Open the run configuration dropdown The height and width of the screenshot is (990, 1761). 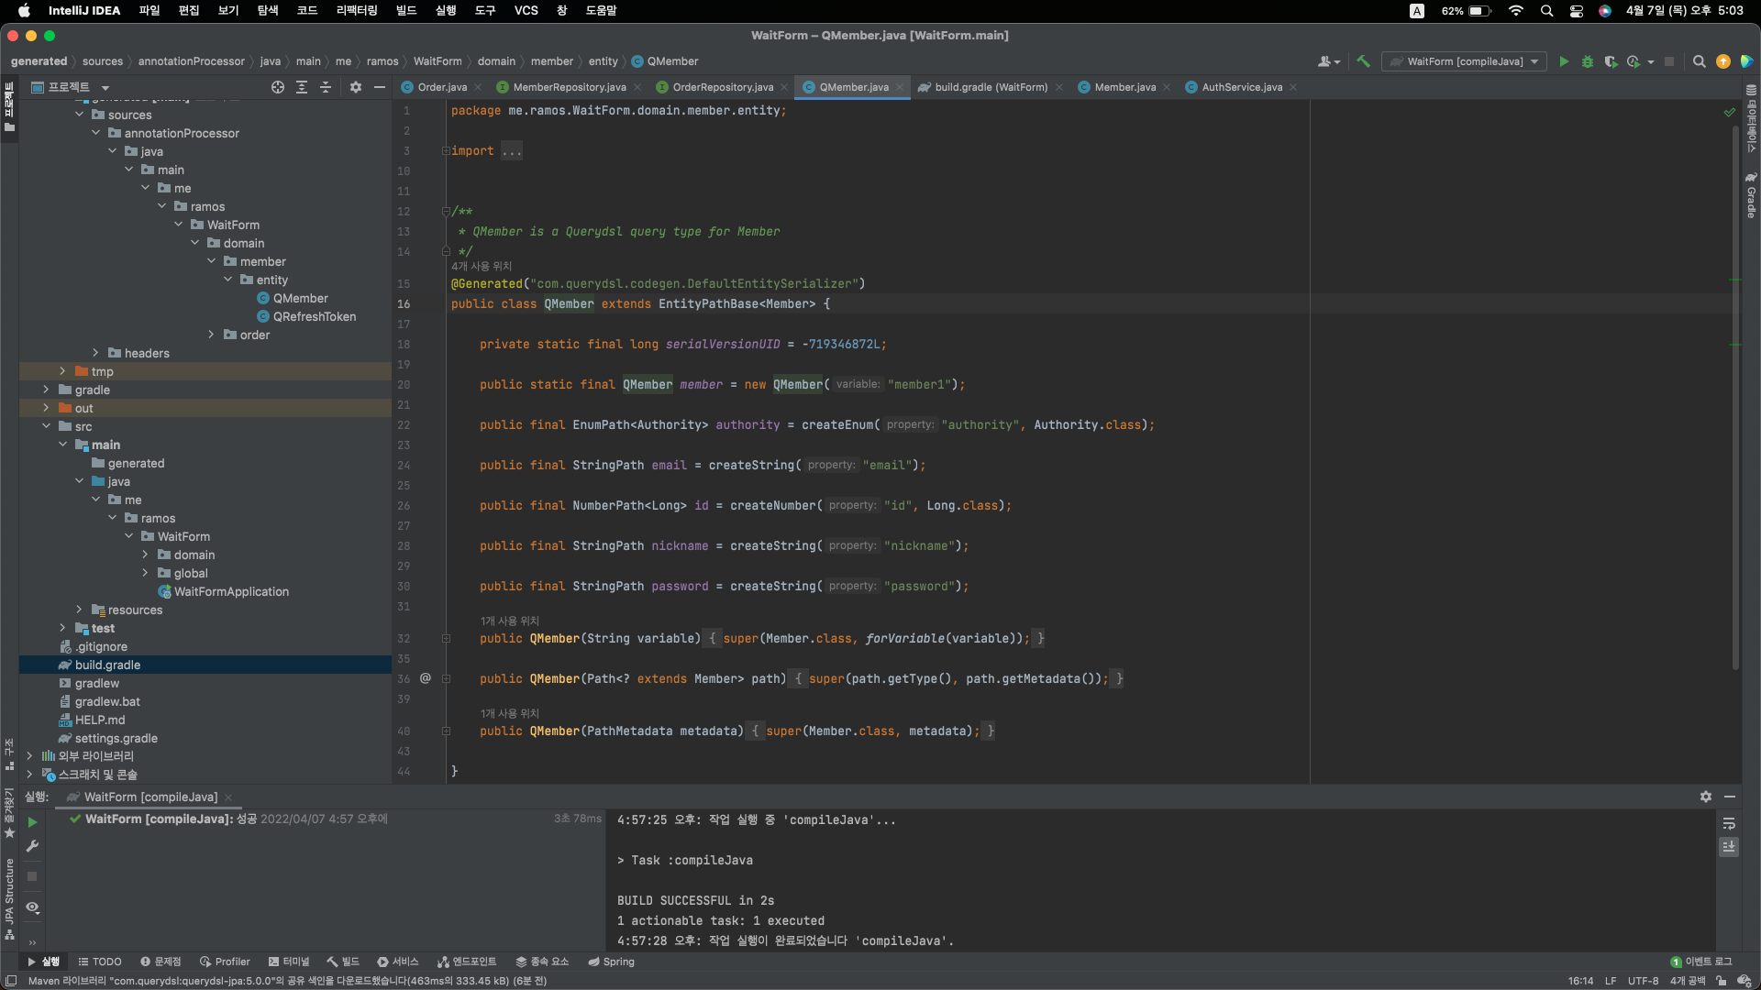(x=1464, y=61)
